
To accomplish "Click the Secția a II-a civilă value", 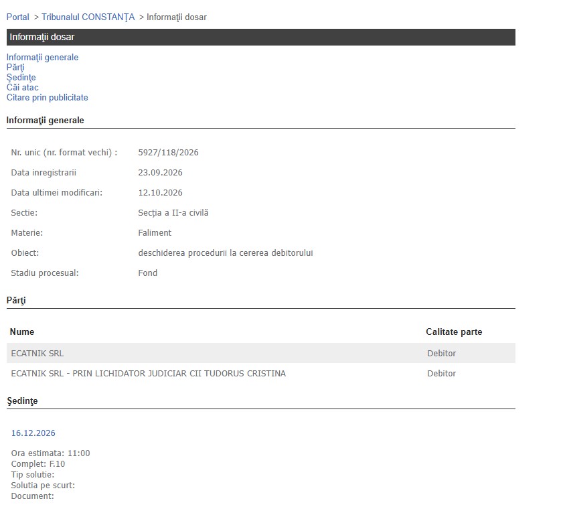I will pos(173,213).
